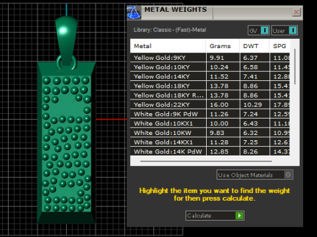317x237 pixels.
Task: Click the 8.26 DWT value
Action: [250, 152]
